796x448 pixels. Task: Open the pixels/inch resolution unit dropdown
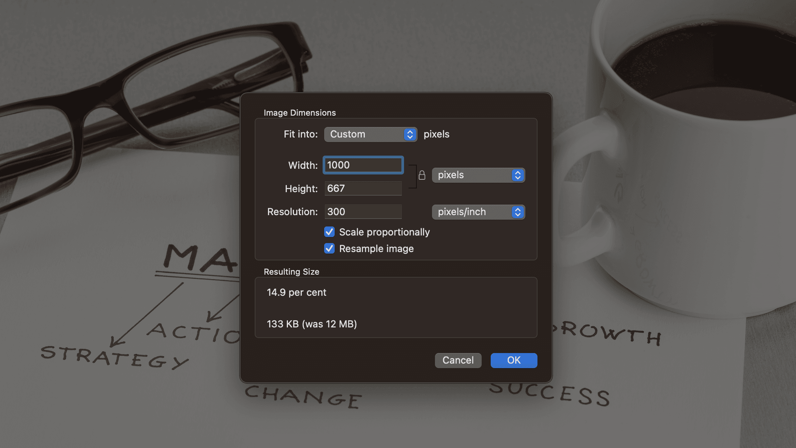click(471, 212)
